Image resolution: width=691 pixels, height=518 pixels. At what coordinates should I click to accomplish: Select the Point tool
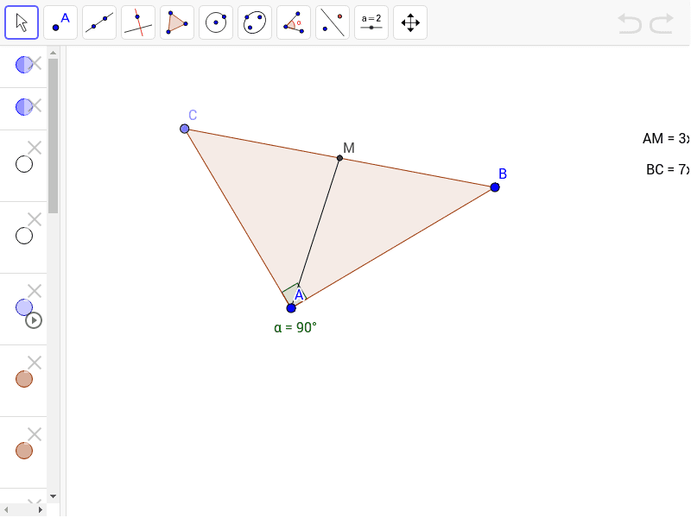pyautogui.click(x=60, y=22)
